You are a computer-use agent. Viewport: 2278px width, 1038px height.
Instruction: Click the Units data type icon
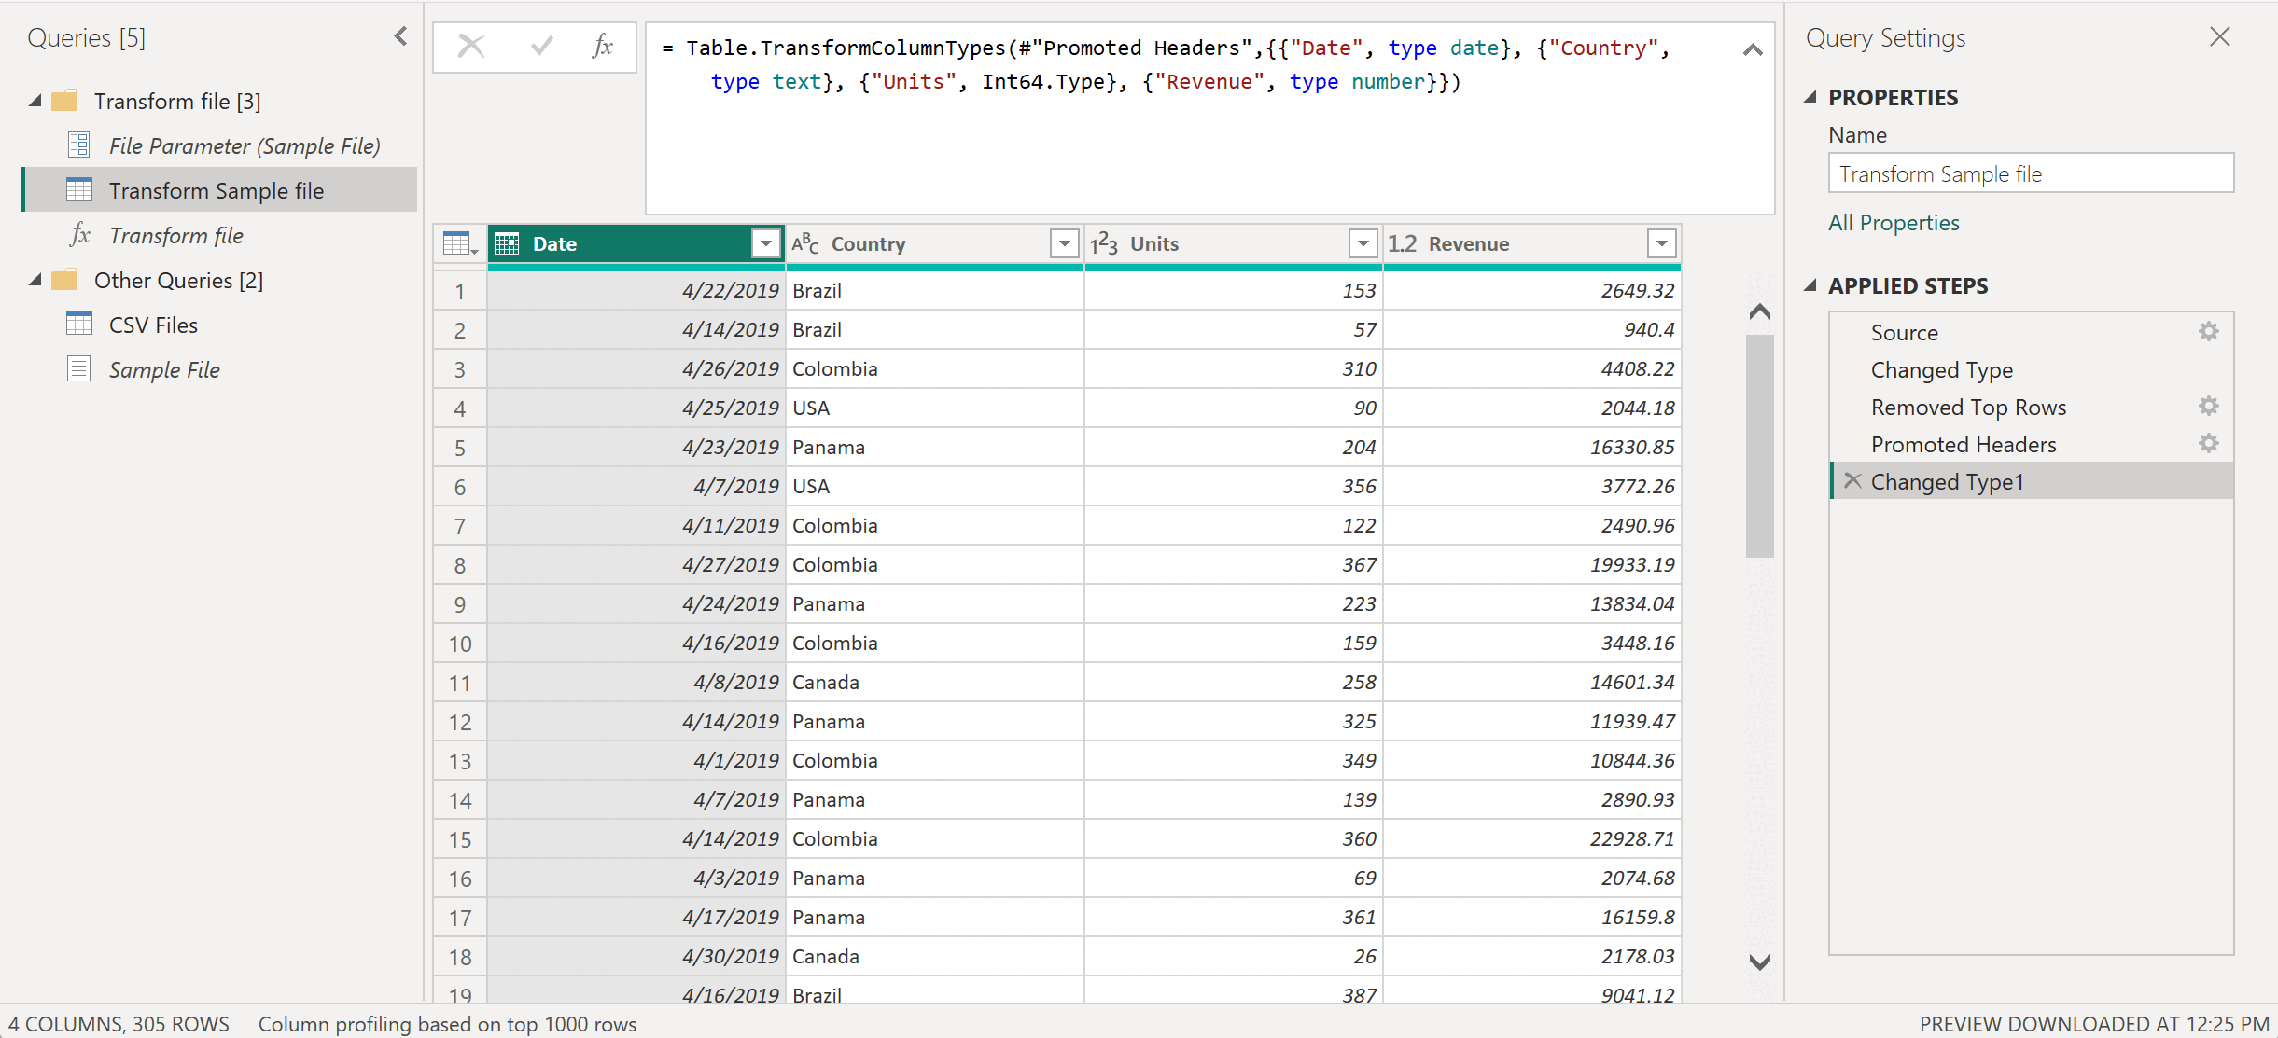[1104, 244]
